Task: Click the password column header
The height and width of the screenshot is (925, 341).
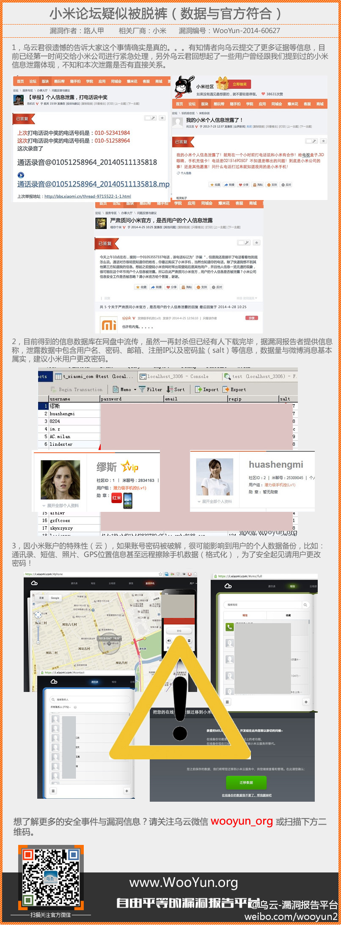Action: coord(132,399)
